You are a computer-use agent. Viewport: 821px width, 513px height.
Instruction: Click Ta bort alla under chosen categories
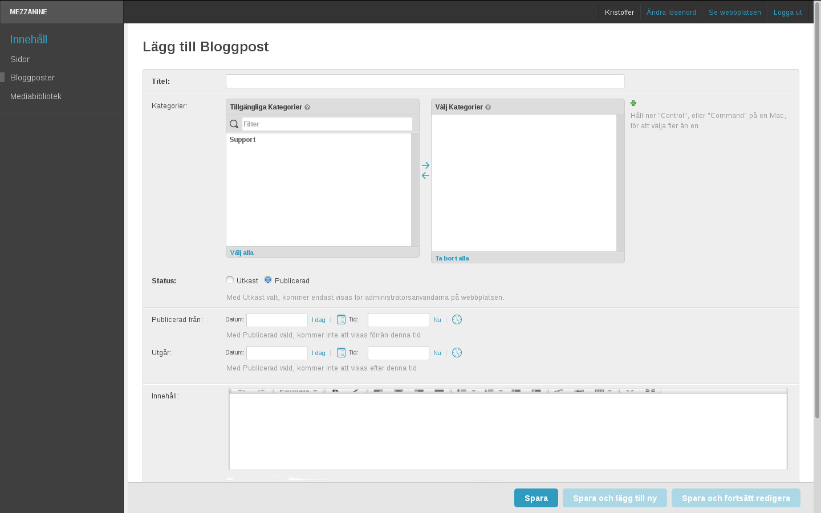click(452, 258)
